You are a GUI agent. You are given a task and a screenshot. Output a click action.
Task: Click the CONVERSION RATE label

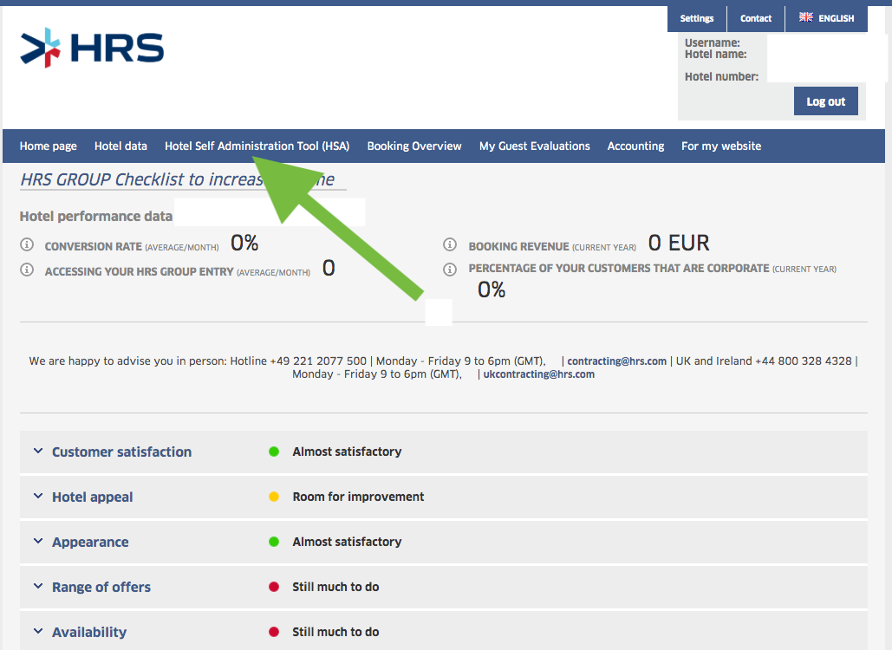pos(94,247)
